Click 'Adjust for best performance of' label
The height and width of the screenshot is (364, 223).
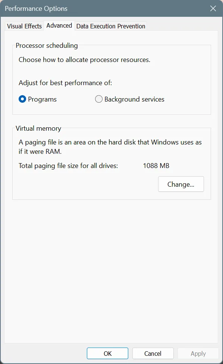click(65, 83)
